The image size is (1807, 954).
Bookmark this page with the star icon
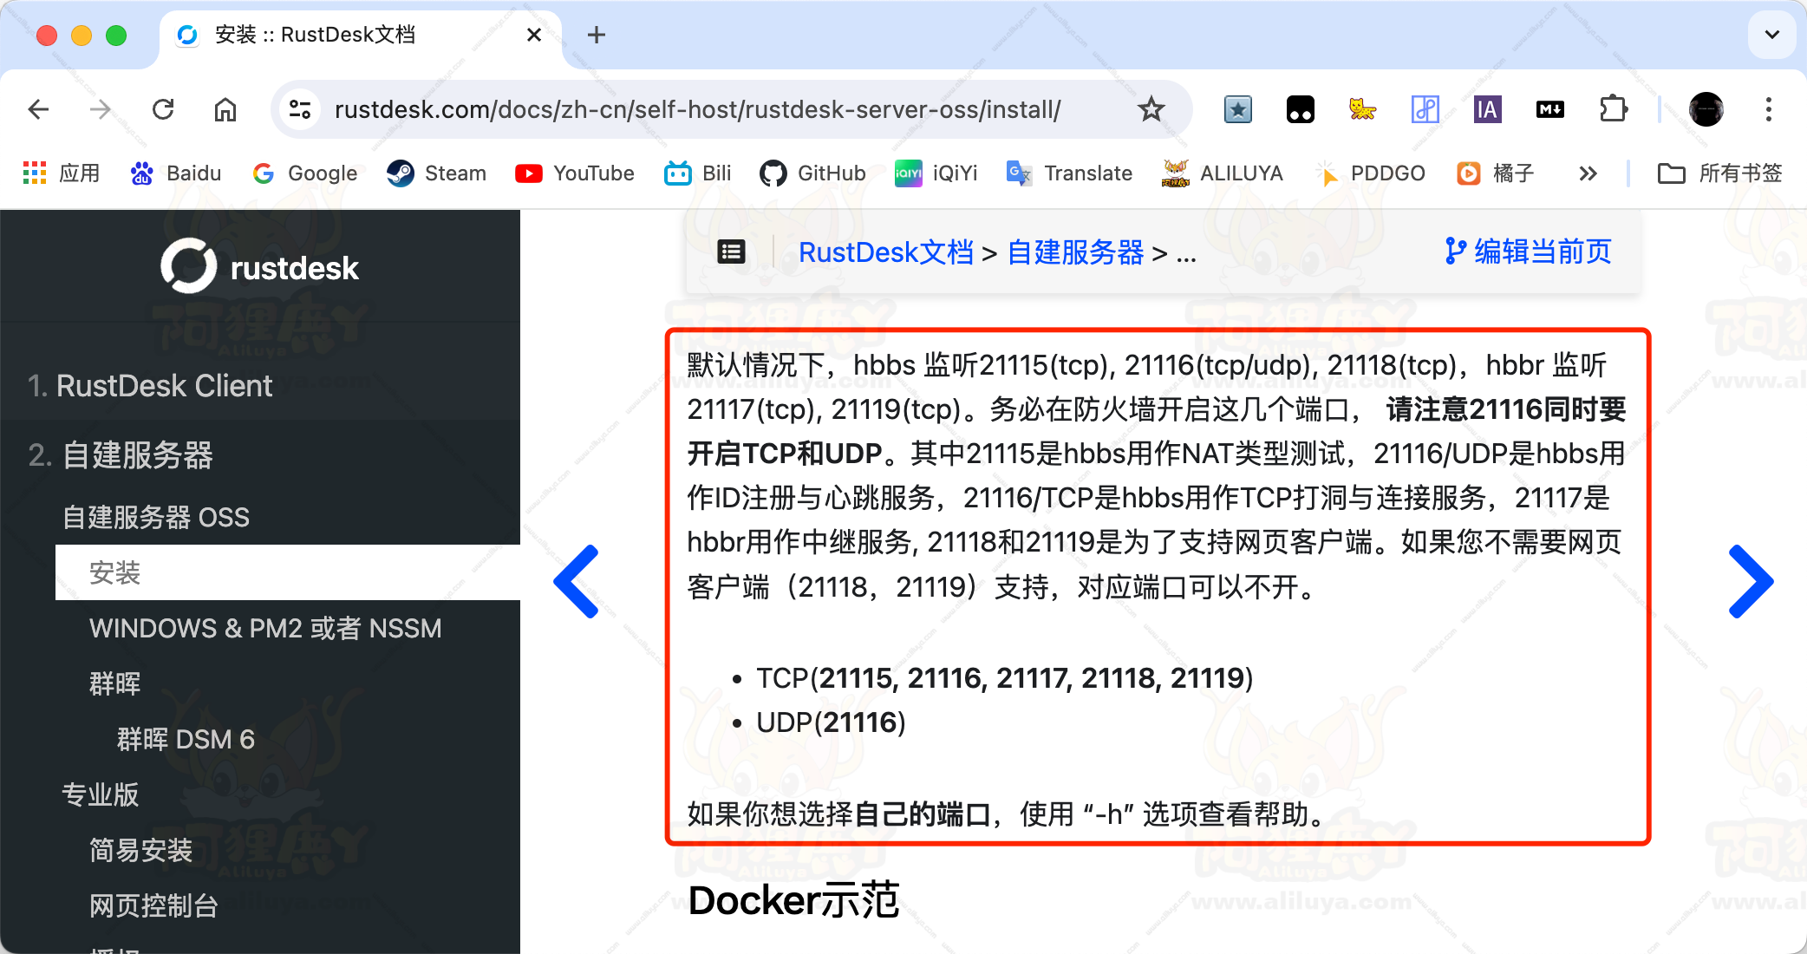click(1151, 109)
